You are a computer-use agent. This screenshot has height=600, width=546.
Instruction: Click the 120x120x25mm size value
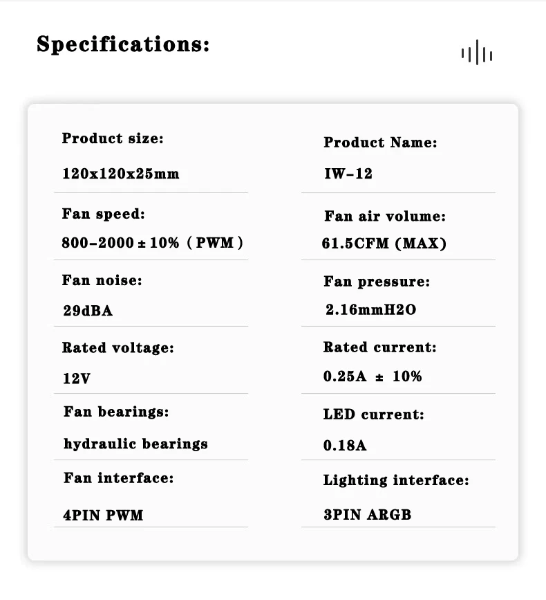click(x=120, y=173)
